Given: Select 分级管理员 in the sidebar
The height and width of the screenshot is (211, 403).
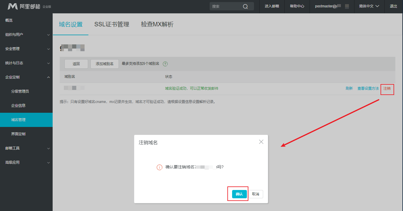Looking at the screenshot, I should (20, 91).
